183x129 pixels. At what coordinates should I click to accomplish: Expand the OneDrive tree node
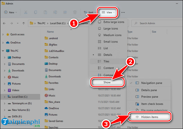tap(3, 43)
